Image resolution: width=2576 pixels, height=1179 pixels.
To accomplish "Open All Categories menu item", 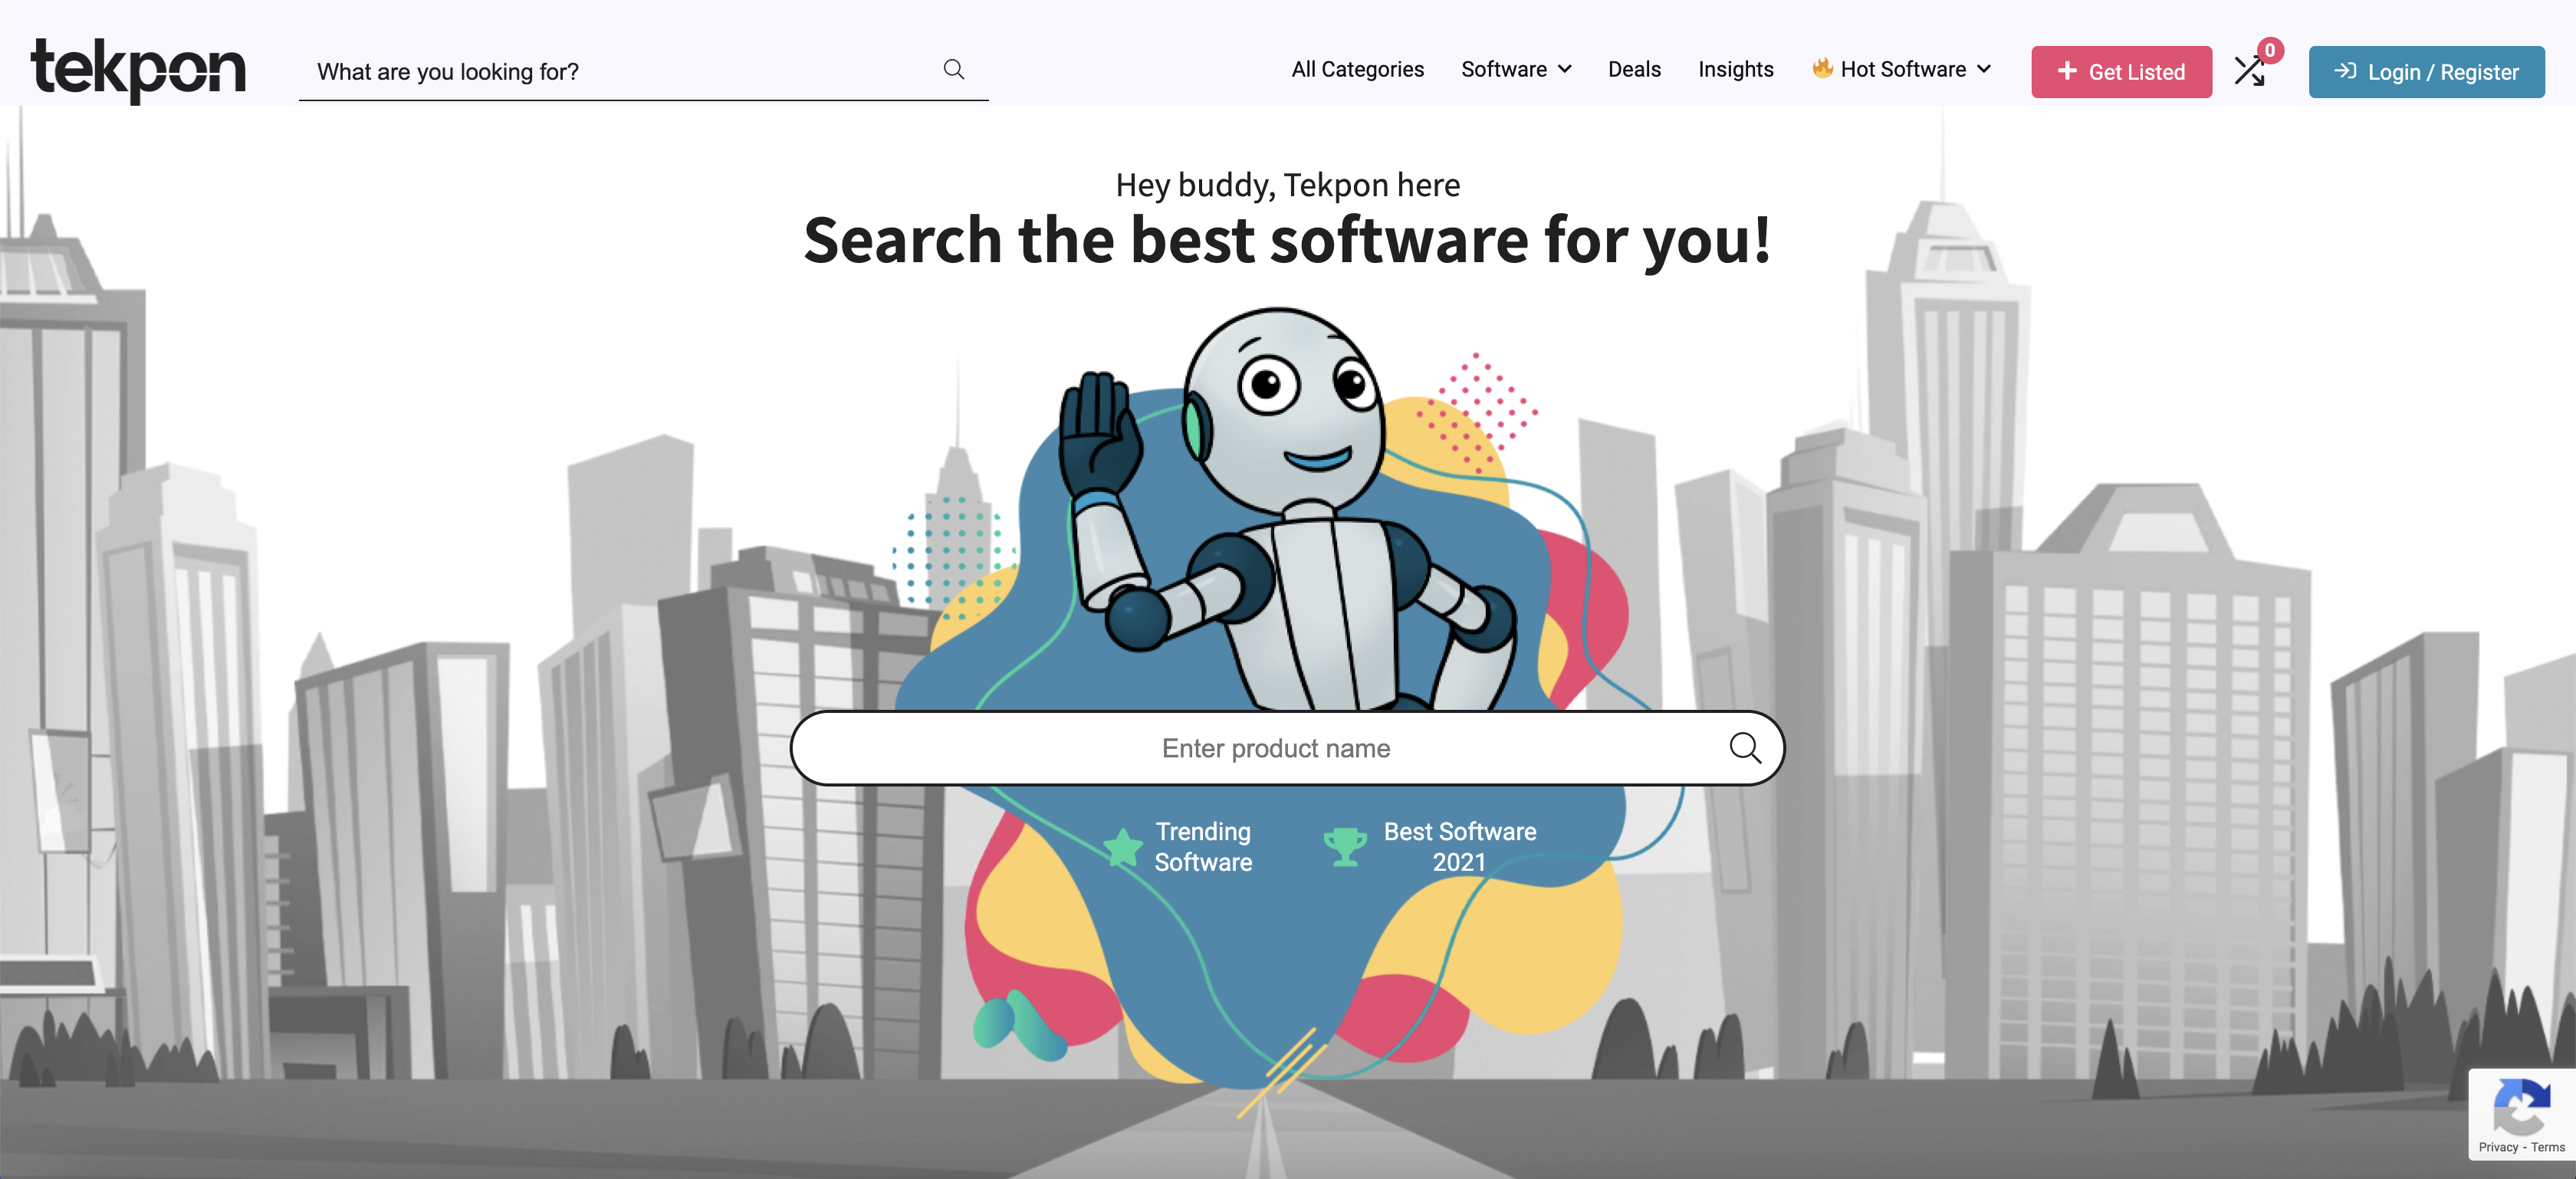I will pos(1357,70).
